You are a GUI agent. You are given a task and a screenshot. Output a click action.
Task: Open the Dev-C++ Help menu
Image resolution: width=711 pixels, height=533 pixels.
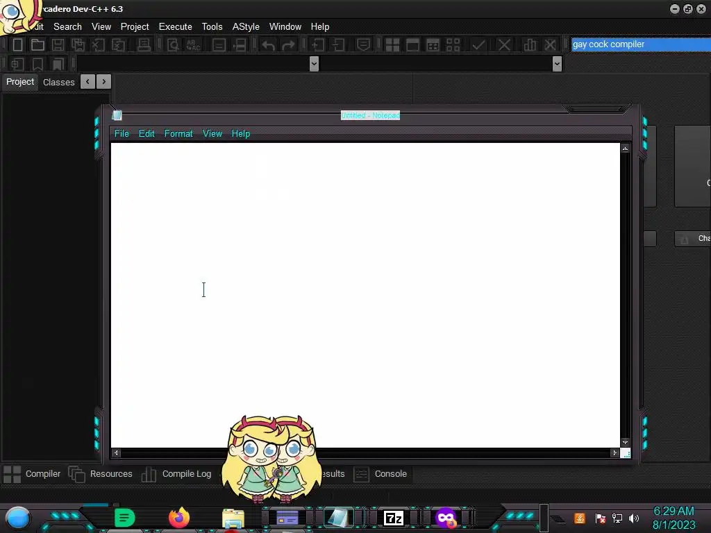tap(320, 27)
